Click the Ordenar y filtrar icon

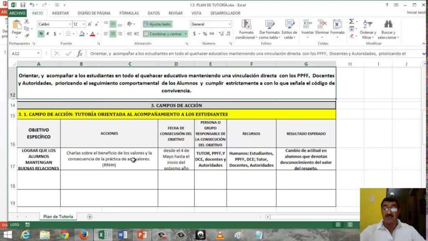pos(367,25)
